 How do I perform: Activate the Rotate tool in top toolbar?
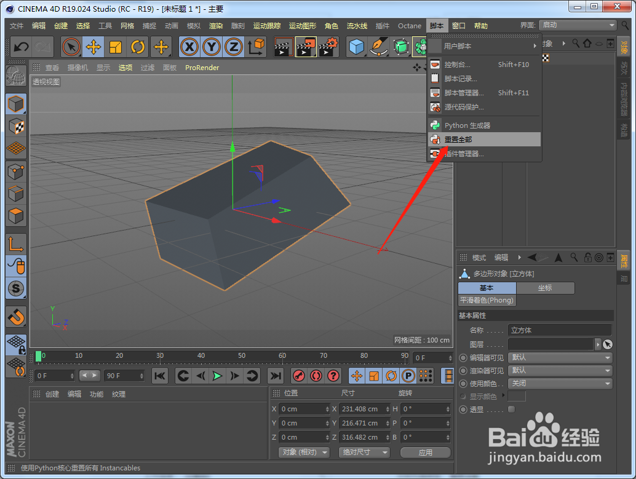[138, 47]
